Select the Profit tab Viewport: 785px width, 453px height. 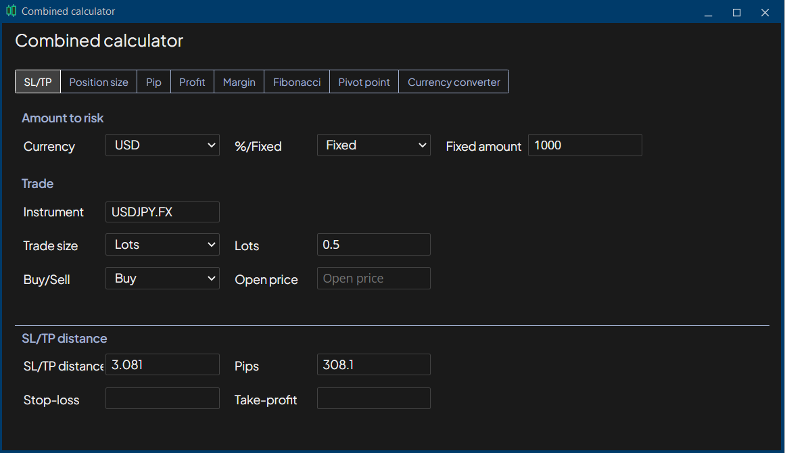[192, 81]
